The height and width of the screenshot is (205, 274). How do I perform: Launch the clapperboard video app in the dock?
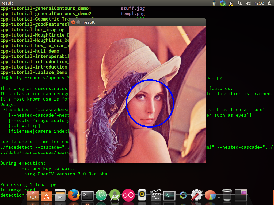point(155,195)
